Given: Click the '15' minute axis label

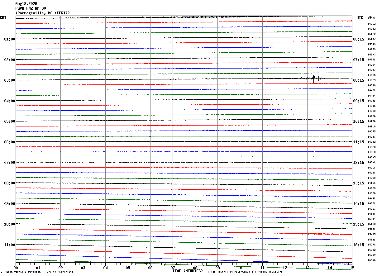Looking at the screenshot, I should tap(352, 268).
